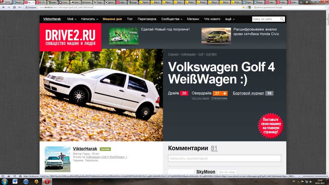Click the red 'Поставьте свою машину' badge
This screenshot has width=329, height=185.
(x=271, y=126)
